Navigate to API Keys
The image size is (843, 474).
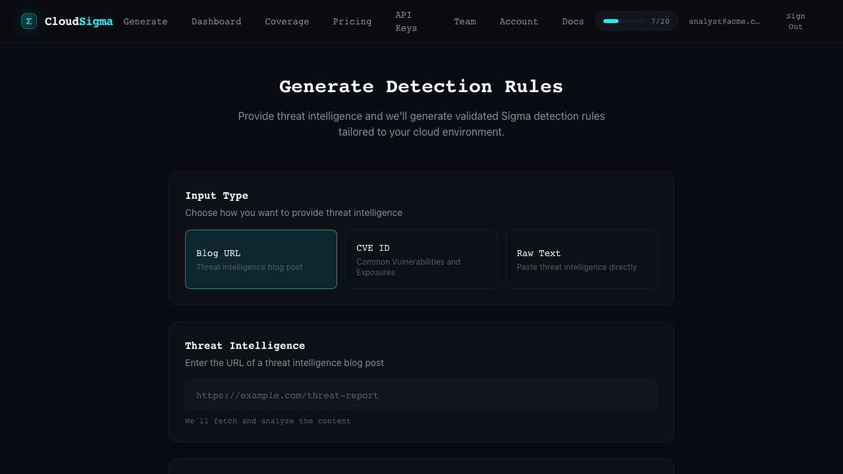406,21
